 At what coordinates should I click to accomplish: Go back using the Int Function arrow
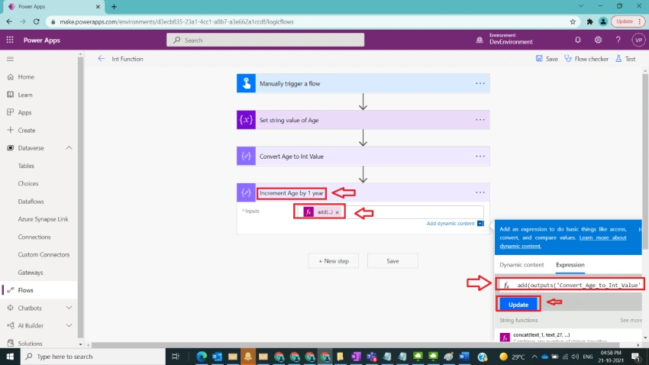tap(102, 59)
